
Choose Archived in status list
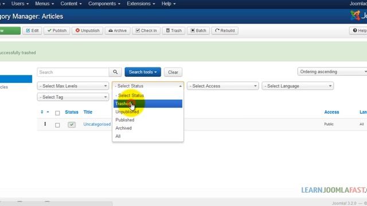(x=148, y=128)
